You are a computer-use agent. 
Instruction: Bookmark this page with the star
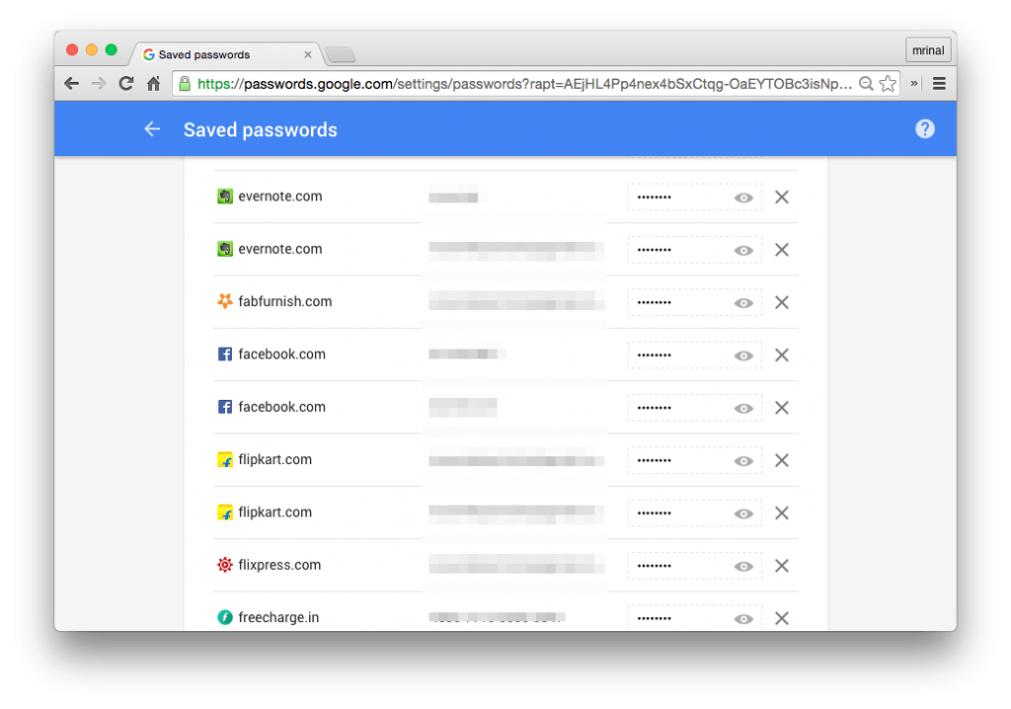point(888,83)
